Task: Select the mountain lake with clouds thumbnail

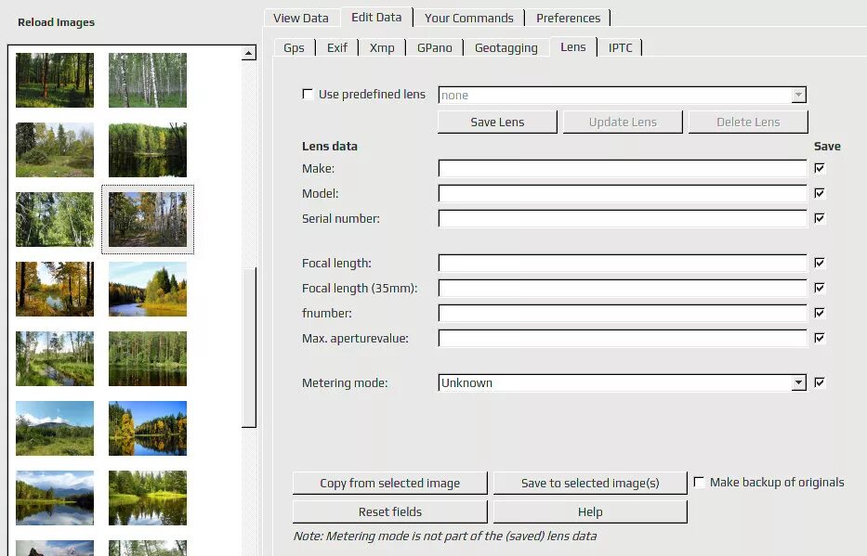Action: point(55,498)
